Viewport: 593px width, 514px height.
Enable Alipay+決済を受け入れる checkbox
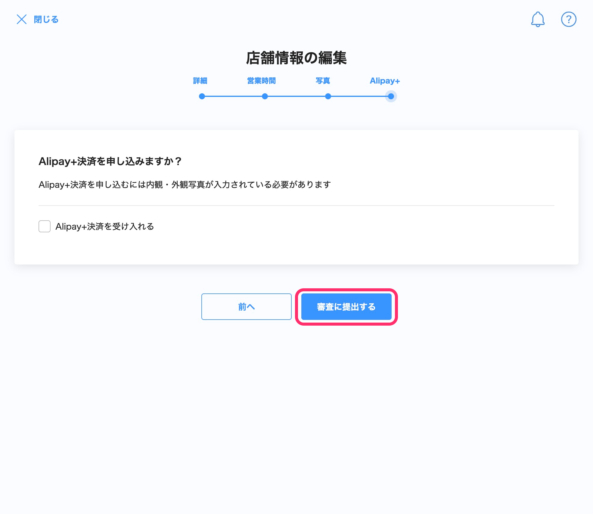pos(45,226)
